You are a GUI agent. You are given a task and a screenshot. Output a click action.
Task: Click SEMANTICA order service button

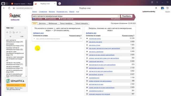(16, 85)
